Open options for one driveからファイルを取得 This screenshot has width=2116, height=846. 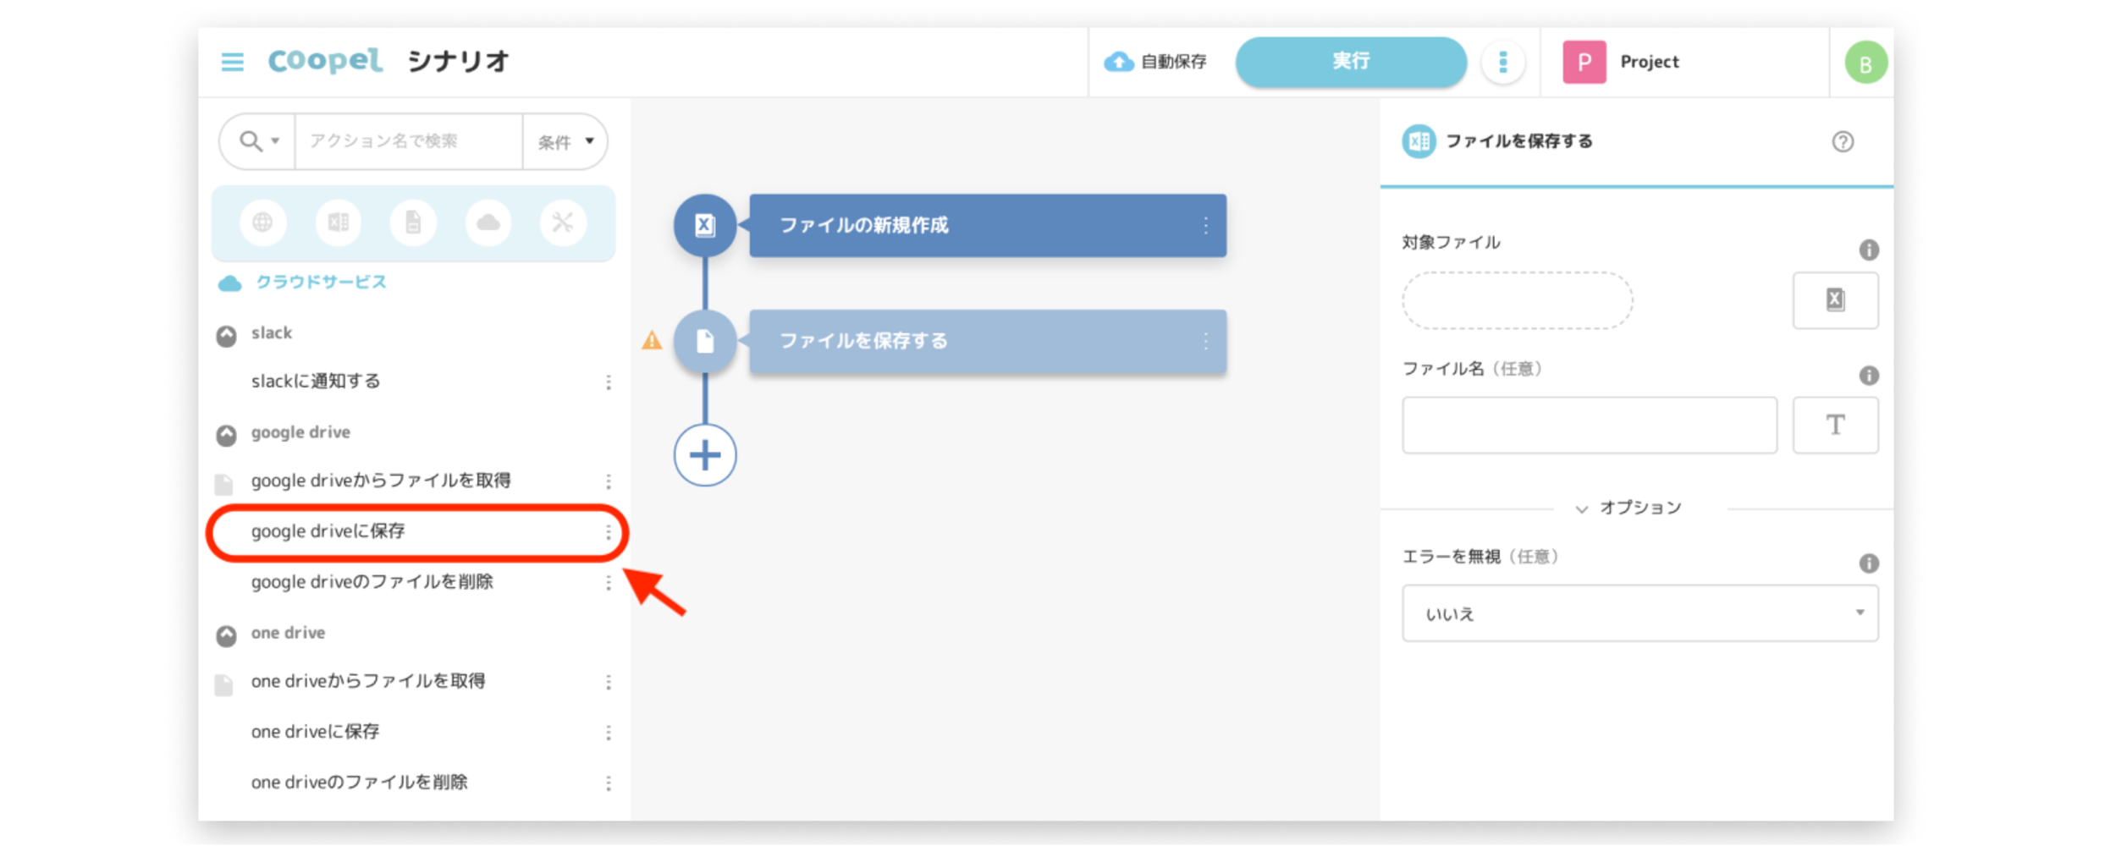pos(608,682)
